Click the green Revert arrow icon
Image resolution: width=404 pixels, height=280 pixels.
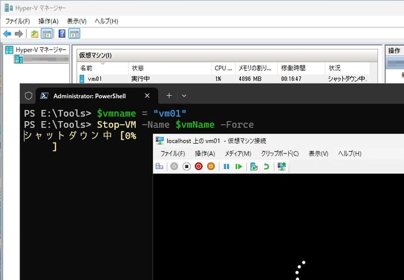pos(266,166)
